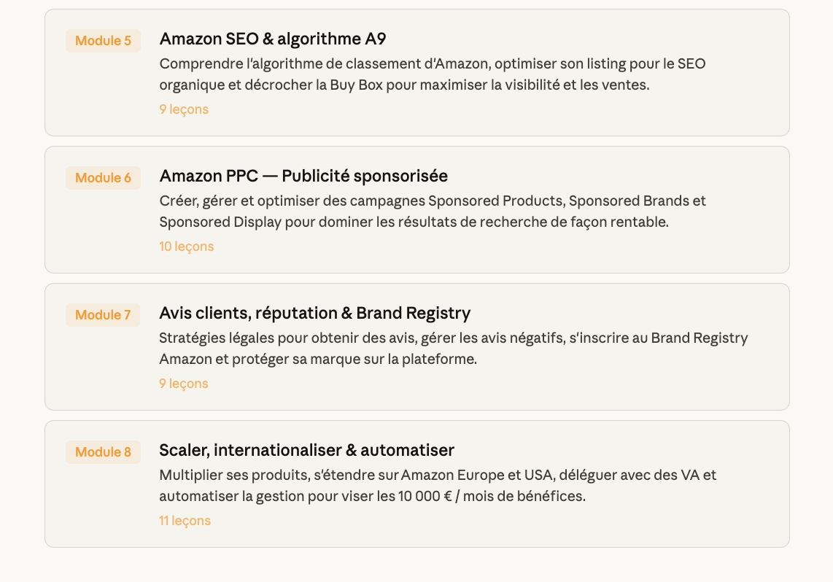Screen dimensions: 833x582
Task: Select the Module 7 badge
Action: [x=103, y=315]
